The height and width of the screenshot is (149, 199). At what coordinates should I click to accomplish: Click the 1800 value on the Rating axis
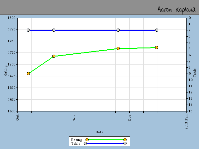tap(12, 18)
